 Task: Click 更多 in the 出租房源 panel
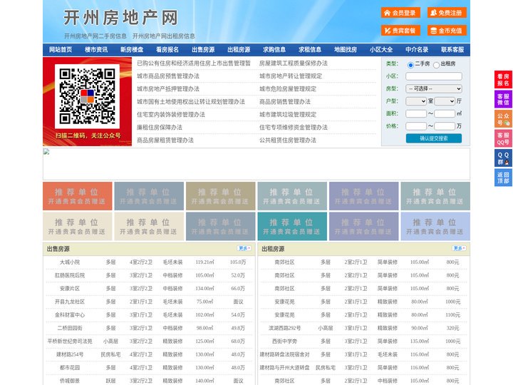[459, 249]
